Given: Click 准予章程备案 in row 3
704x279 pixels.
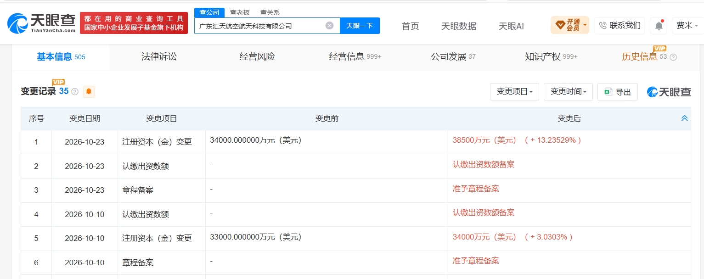Looking at the screenshot, I should [x=476, y=189].
